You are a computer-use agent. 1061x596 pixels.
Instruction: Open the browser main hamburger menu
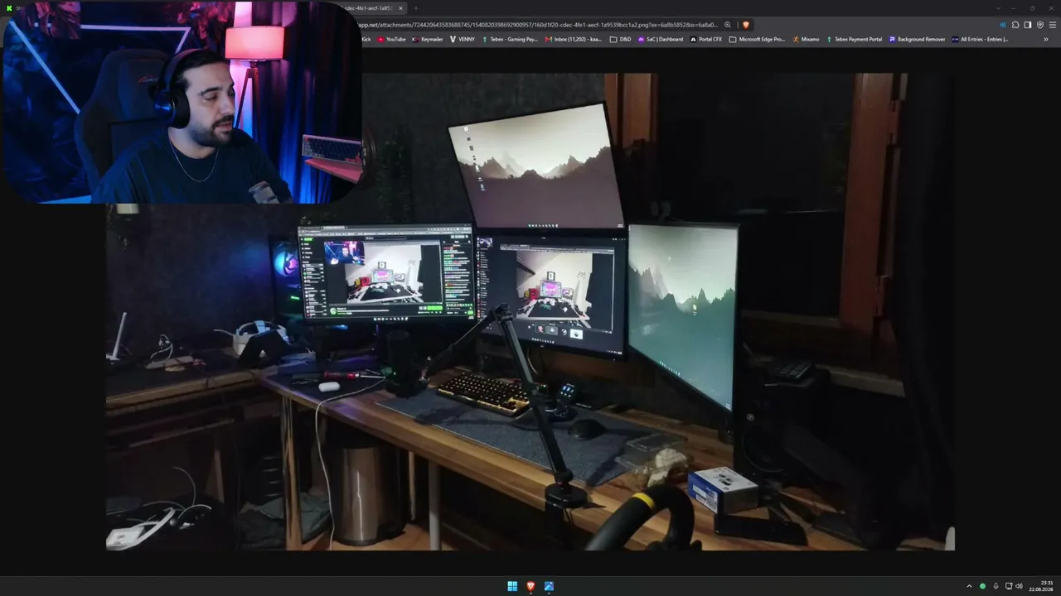(1053, 25)
